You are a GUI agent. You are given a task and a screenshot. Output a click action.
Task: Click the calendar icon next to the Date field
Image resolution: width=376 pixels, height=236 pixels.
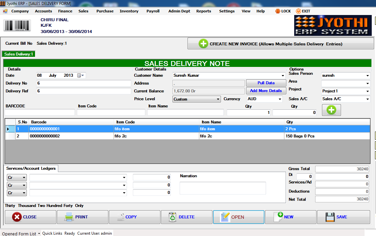[x=78, y=75]
